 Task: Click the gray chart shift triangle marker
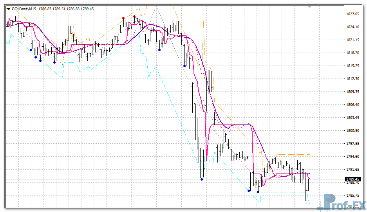point(310,7)
